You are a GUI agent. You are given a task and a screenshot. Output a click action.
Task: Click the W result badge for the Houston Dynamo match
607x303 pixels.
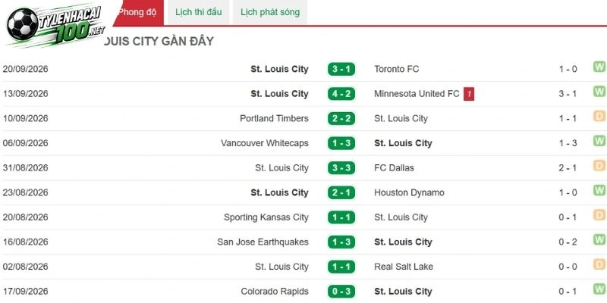click(599, 191)
